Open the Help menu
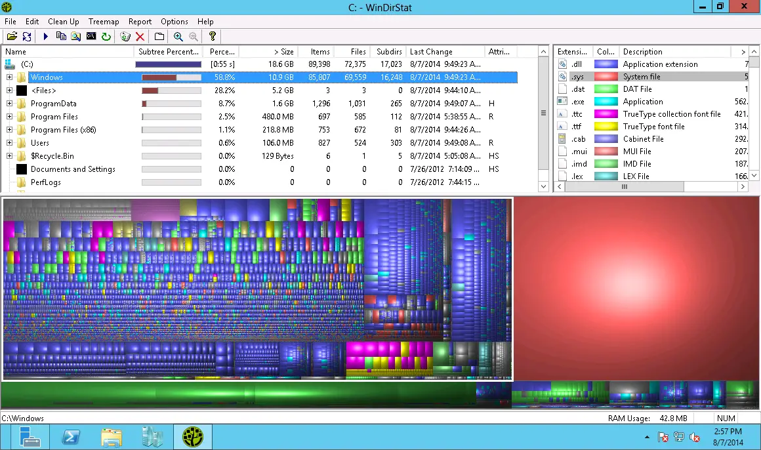The image size is (761, 450). point(205,22)
